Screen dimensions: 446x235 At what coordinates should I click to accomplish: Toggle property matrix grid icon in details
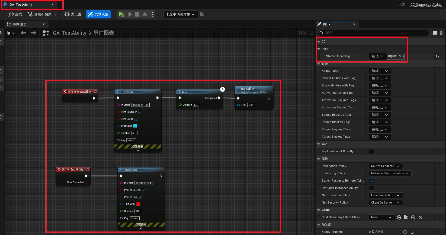click(x=435, y=33)
